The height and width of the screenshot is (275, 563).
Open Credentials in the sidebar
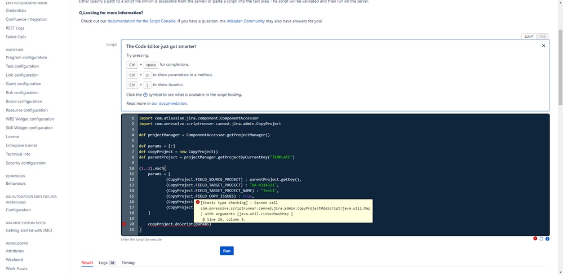[16, 10]
